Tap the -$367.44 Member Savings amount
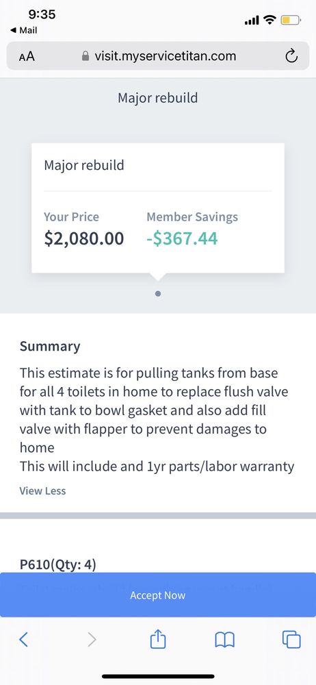316x685 pixels. point(182,238)
